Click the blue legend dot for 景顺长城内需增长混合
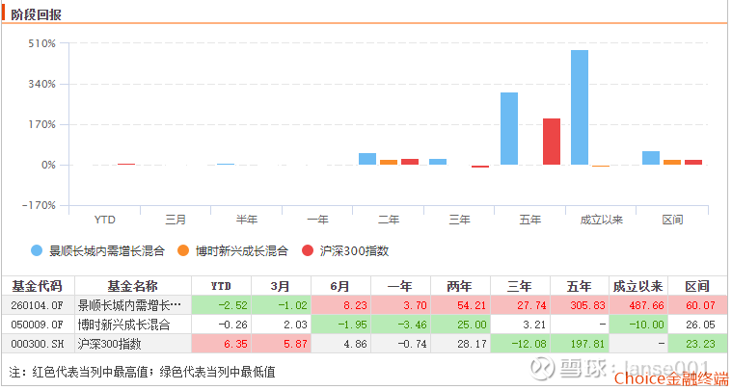732x390 pixels. tap(37, 250)
